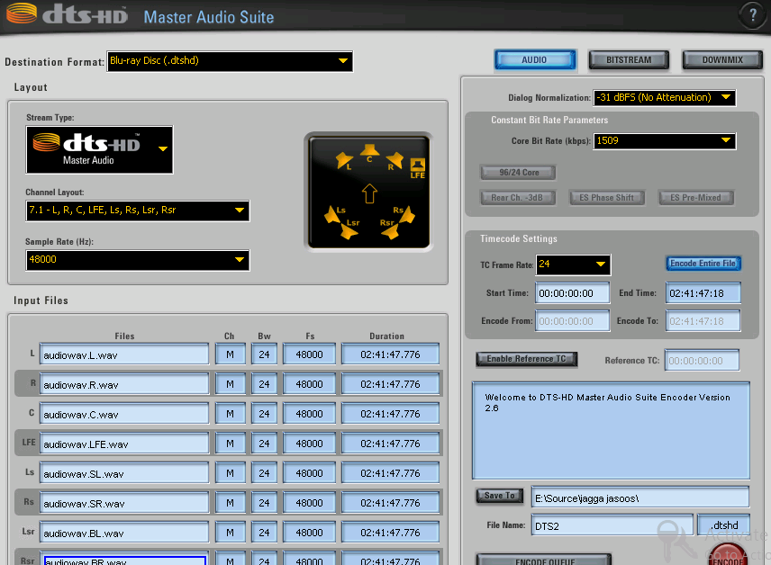The height and width of the screenshot is (565, 771).
Task: Click the Ls left surround speaker icon
Action: (335, 214)
